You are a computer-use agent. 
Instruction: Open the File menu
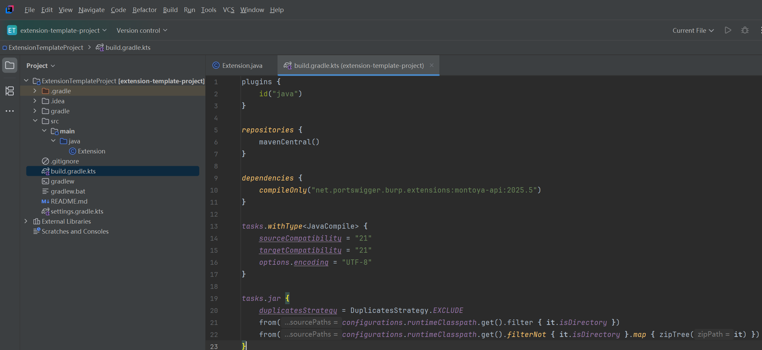[x=29, y=10]
